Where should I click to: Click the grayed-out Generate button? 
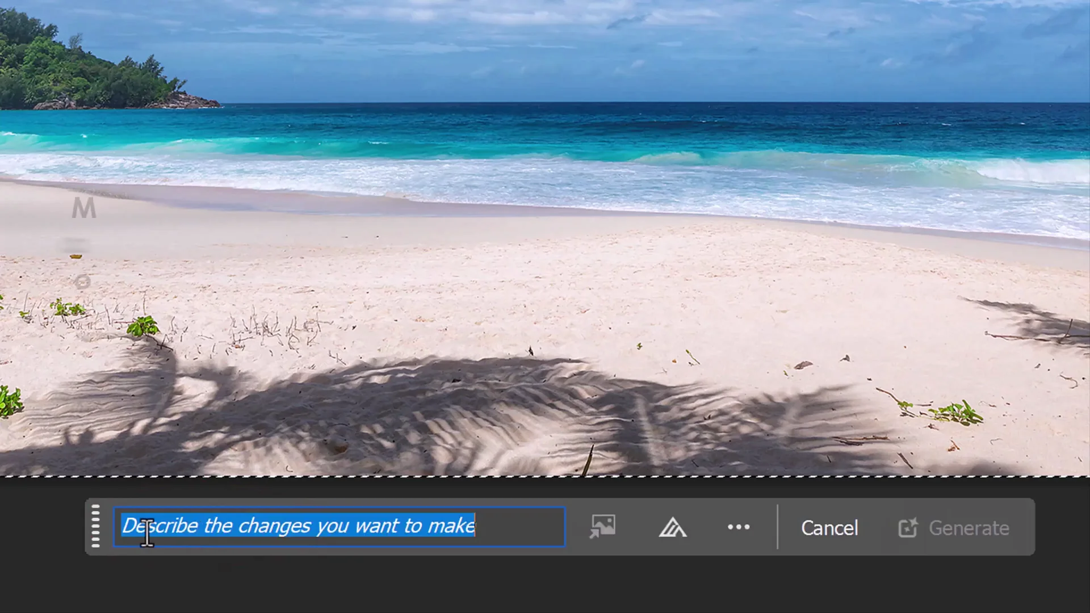(954, 528)
